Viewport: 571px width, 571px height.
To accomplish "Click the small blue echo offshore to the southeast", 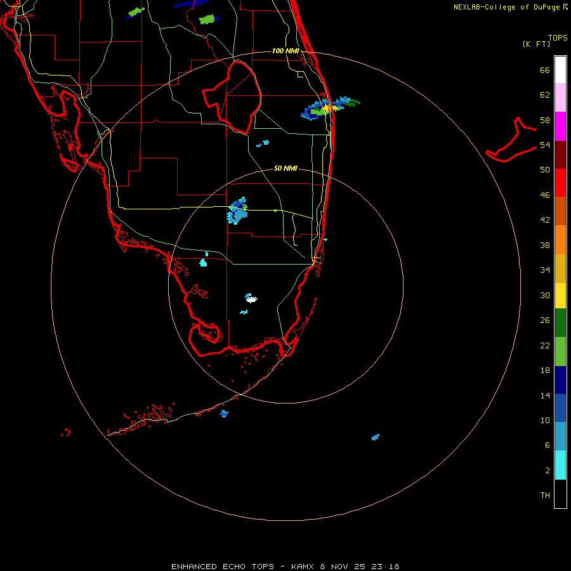I will click(x=376, y=437).
